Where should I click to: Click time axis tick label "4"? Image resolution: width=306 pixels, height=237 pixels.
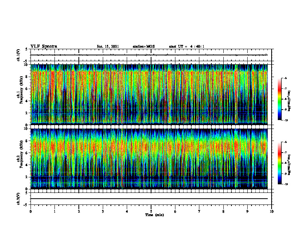coord(127,211)
